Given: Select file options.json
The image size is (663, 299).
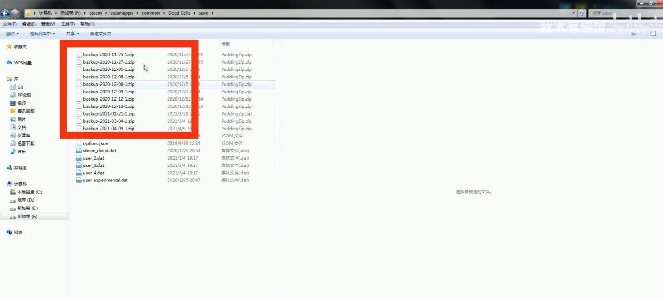Looking at the screenshot, I should click(x=95, y=143).
